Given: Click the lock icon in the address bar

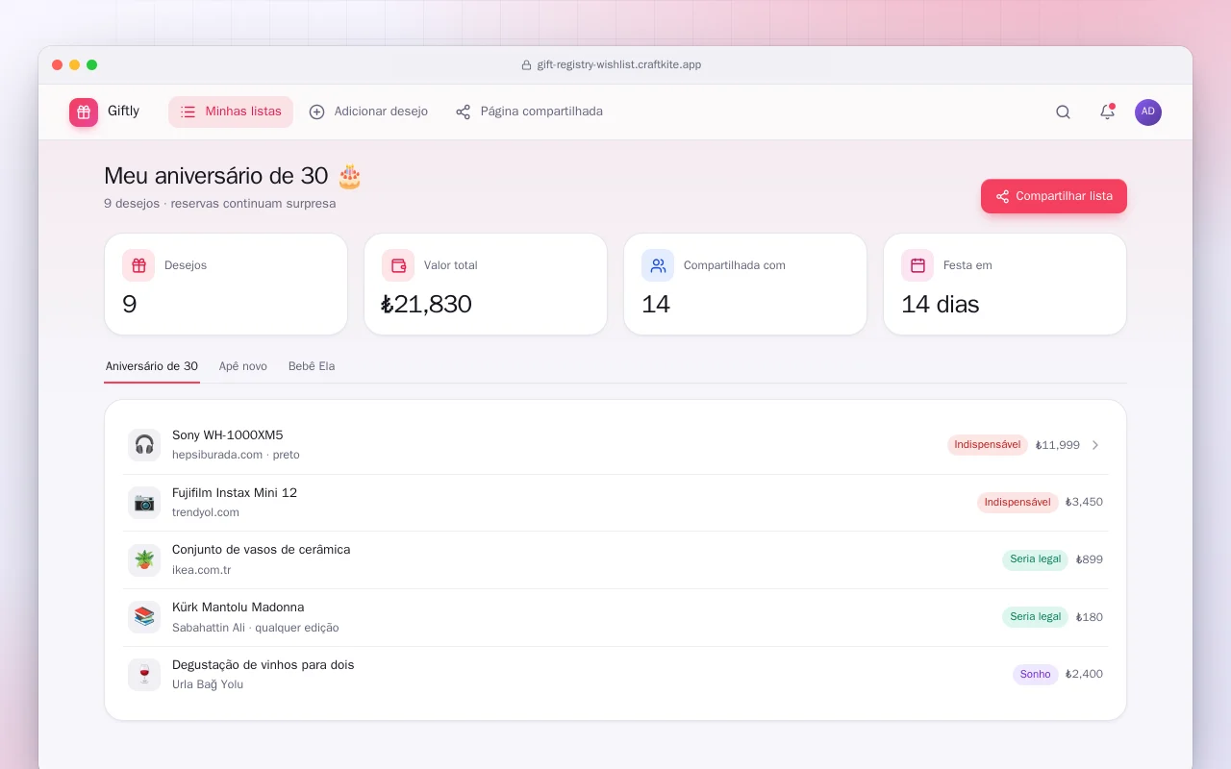Looking at the screenshot, I should (x=526, y=65).
